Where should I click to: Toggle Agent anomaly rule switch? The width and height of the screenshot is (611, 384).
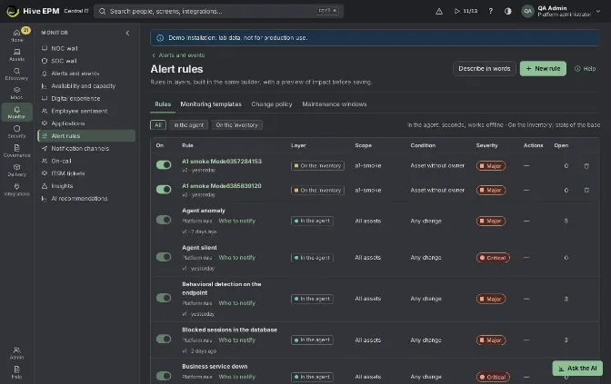pos(164,220)
